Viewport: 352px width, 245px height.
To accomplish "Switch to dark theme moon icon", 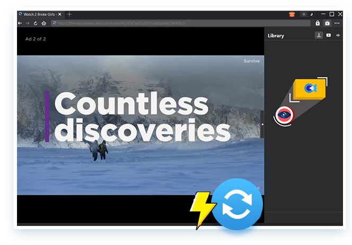I will click(x=311, y=14).
